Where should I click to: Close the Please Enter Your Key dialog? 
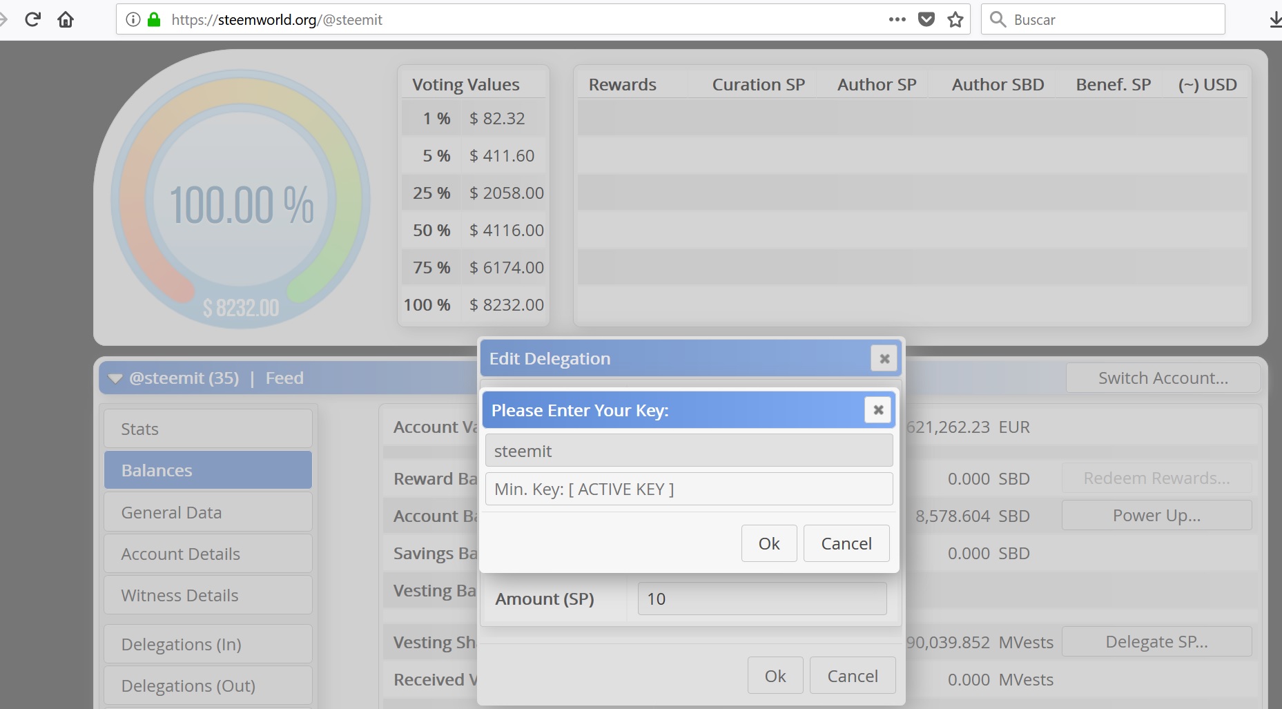tap(878, 410)
